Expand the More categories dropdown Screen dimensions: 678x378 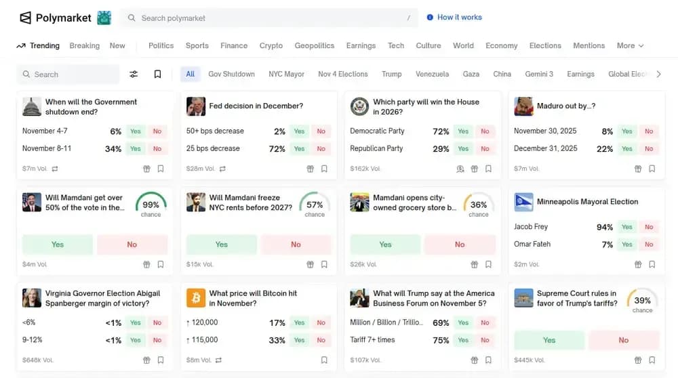(x=630, y=46)
